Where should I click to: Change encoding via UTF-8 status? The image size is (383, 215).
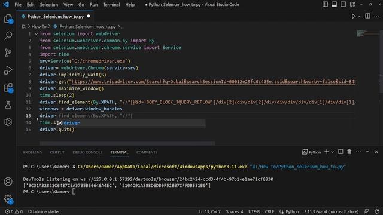254,211
